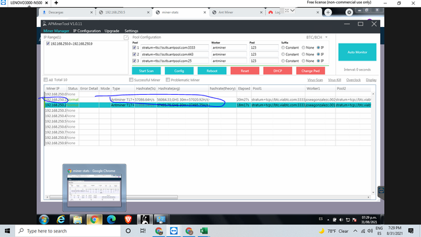This screenshot has width=421, height=237.
Task: Click the Windows 7 Start orb in remote desktop
Action: click(x=44, y=219)
